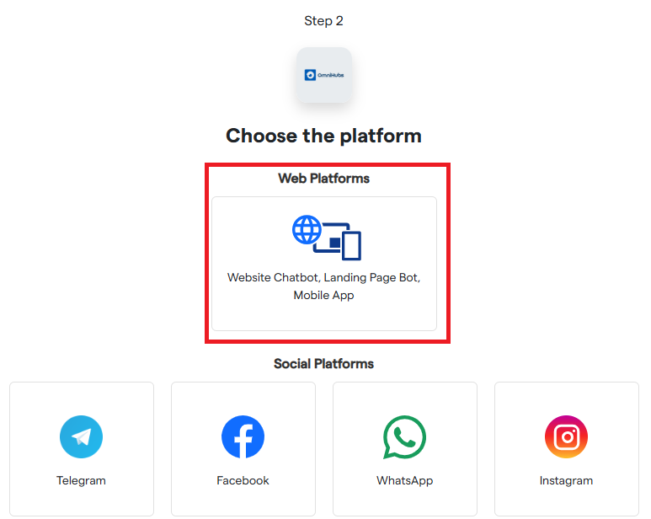Click blank area below 'Mobile App' in web card
Viewport: 651px width, 519px height.
(324, 317)
